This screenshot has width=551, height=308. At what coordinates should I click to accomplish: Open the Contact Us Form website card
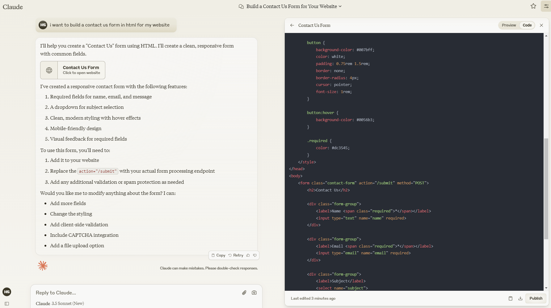coord(73,70)
